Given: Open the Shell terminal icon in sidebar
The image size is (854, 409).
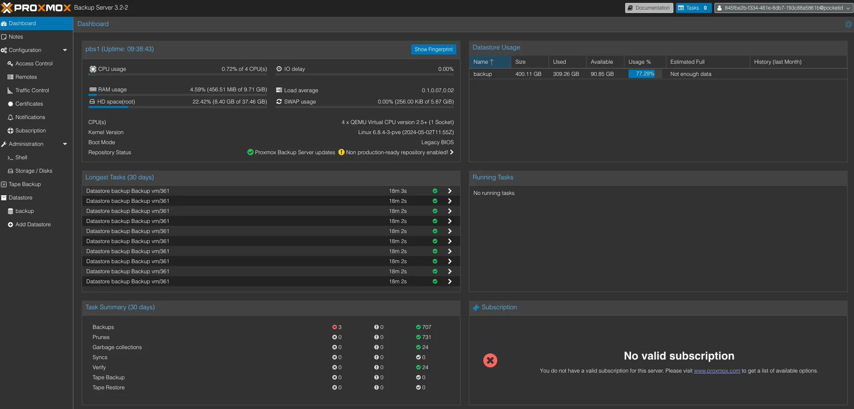Looking at the screenshot, I should click(10, 158).
